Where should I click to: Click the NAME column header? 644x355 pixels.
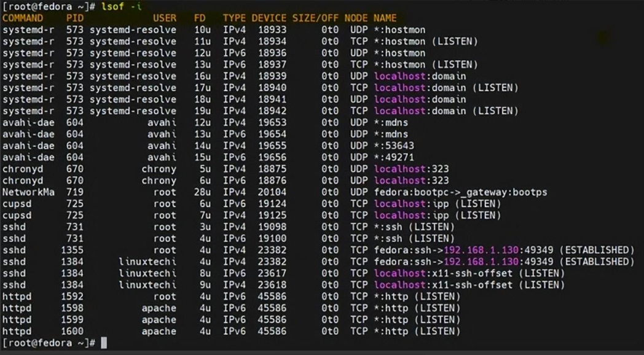point(385,18)
